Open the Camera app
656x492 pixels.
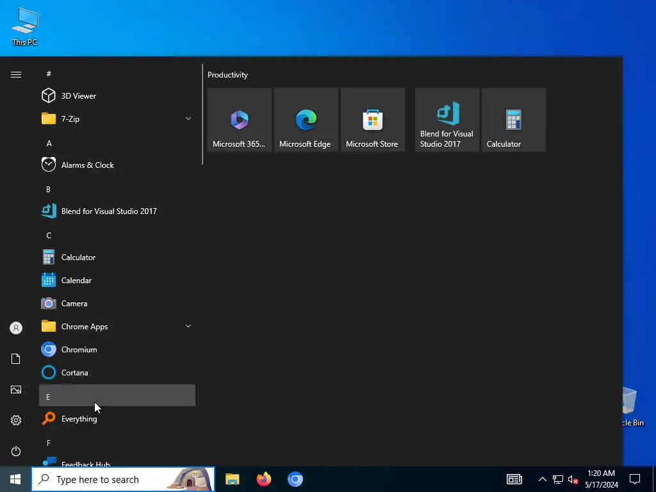pyautogui.click(x=117, y=303)
